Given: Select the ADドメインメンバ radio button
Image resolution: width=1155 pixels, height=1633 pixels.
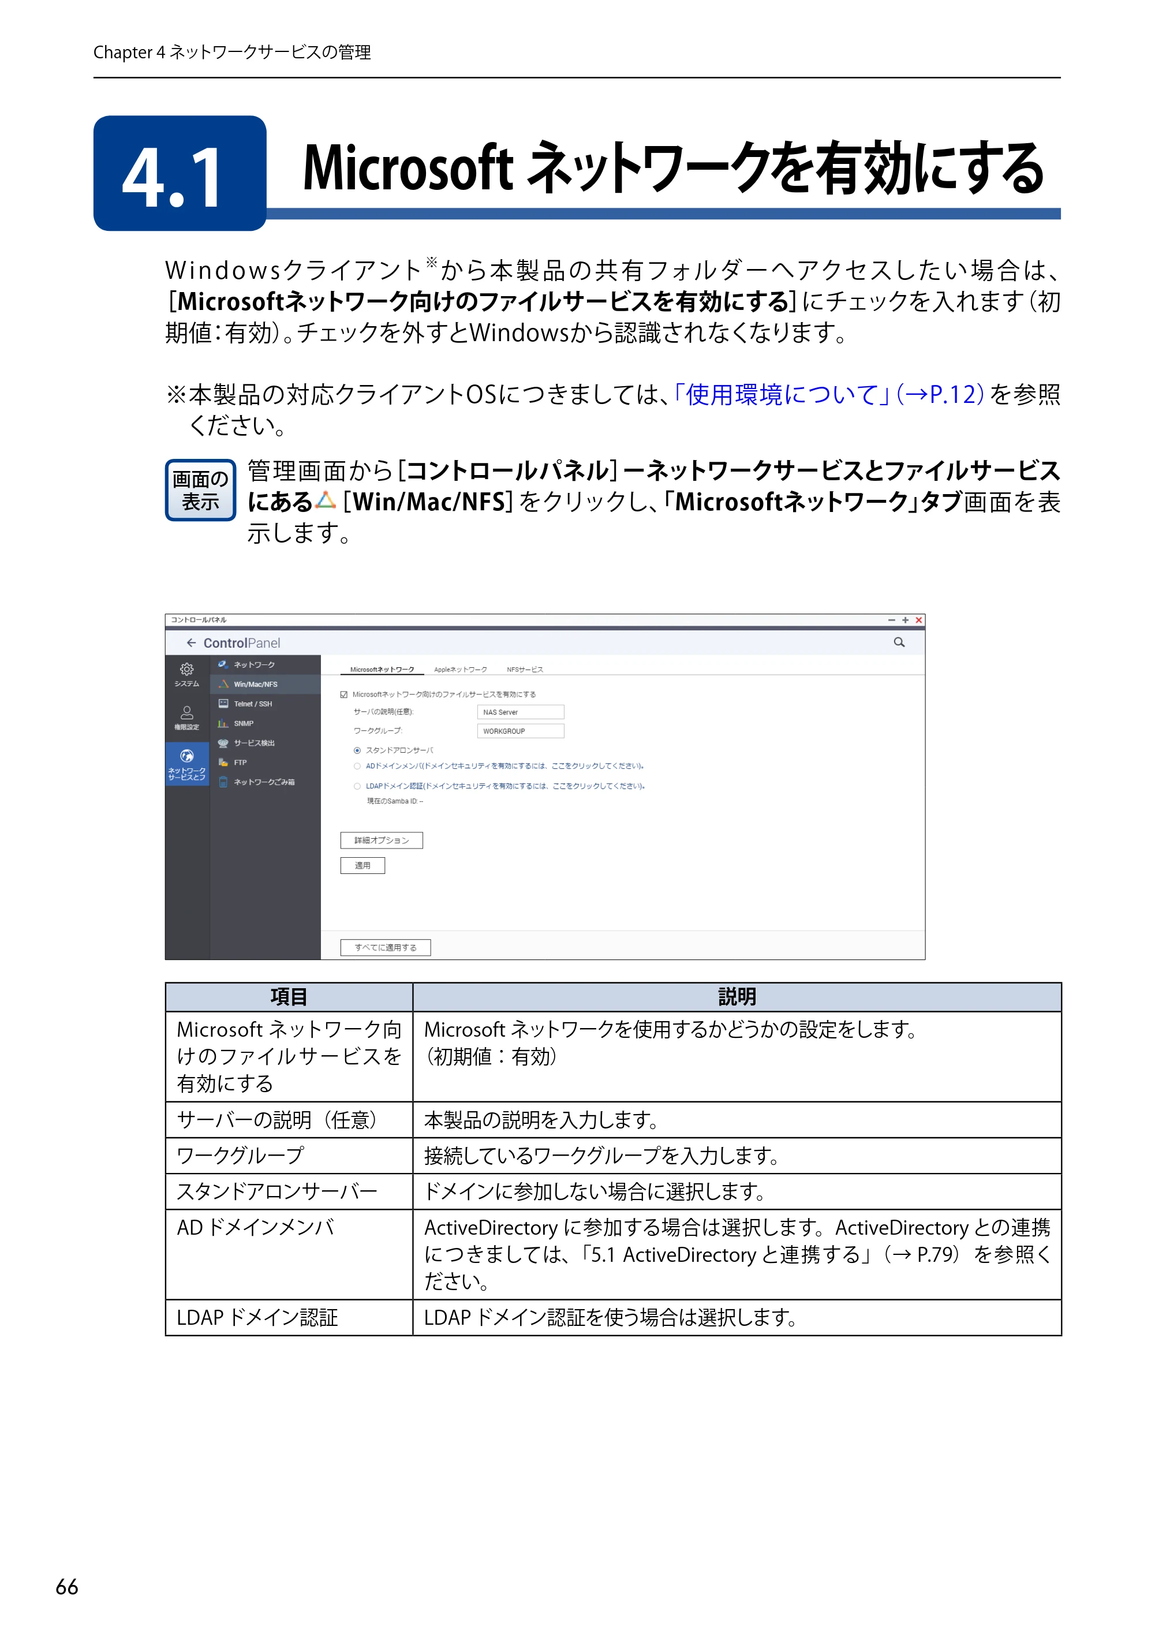Looking at the screenshot, I should [357, 766].
